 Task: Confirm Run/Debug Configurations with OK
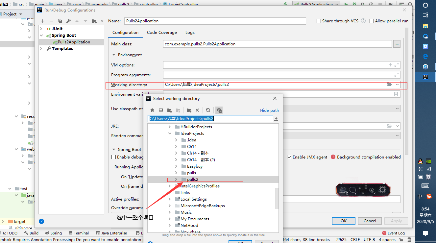[x=344, y=221]
